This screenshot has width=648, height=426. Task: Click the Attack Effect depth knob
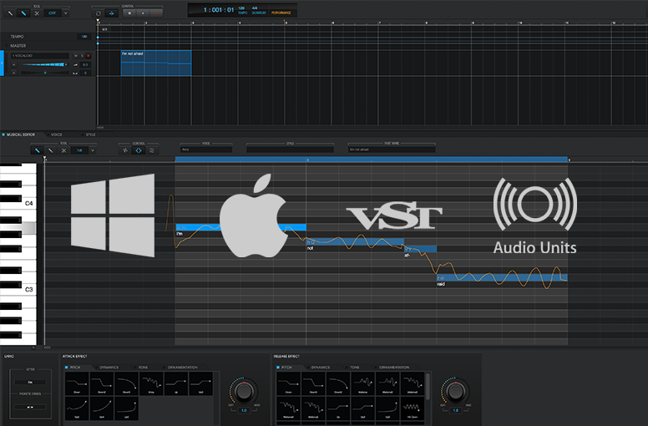pos(244,390)
